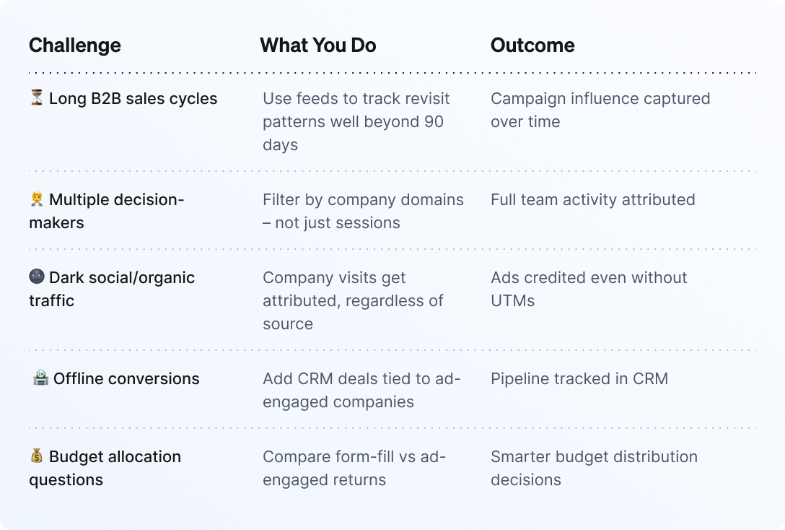This screenshot has width=785, height=530.
Task: Click Add CRM deals tied to ad-engaged companies
Action: tap(361, 390)
